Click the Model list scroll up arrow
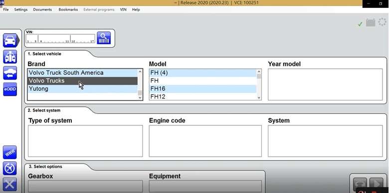 pos(259,72)
